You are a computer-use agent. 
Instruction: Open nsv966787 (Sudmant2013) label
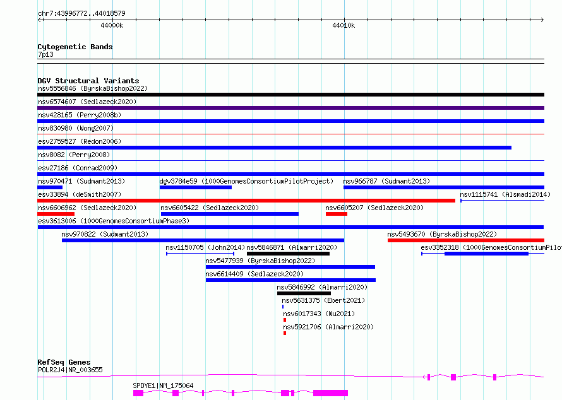[386, 181]
